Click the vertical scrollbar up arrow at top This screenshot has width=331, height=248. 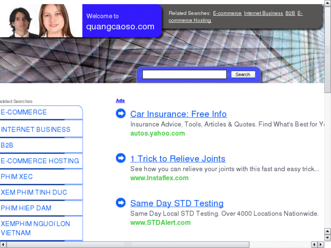[x=328, y=3]
